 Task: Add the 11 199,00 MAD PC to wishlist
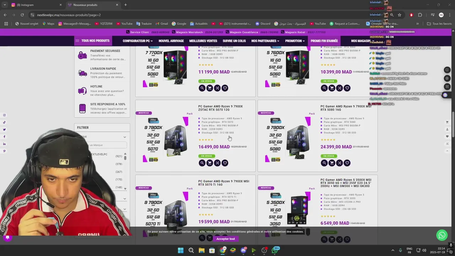225,88
